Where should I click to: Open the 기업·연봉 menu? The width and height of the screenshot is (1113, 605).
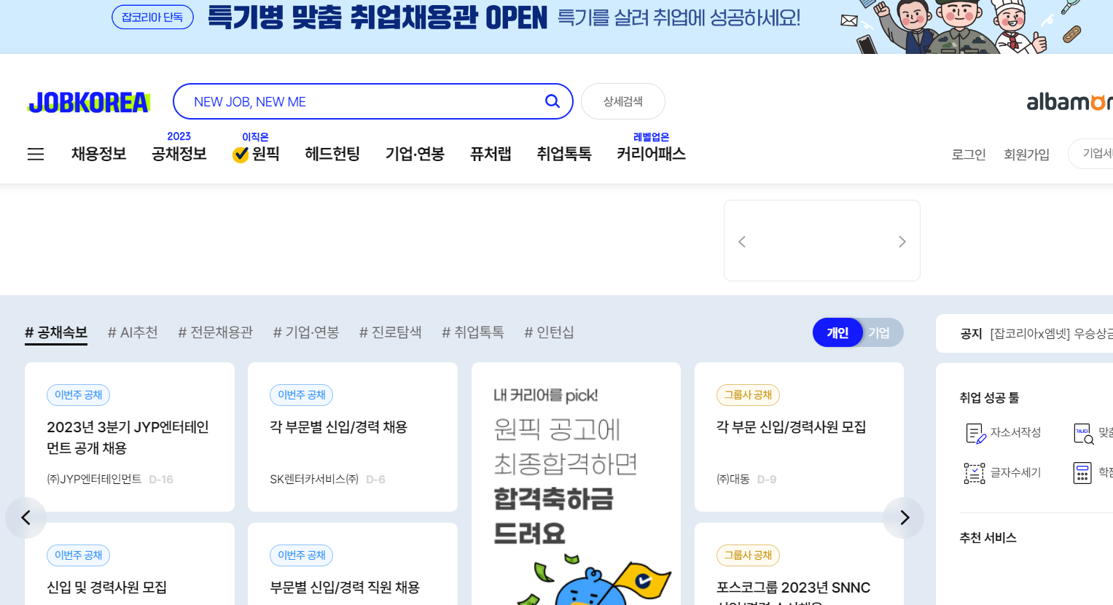(x=415, y=154)
